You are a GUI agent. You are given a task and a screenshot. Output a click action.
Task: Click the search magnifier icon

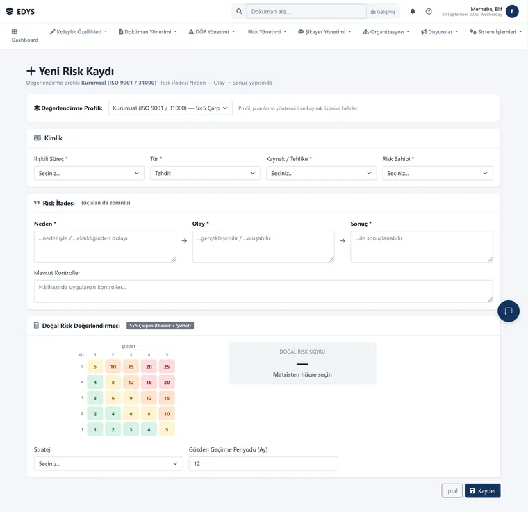pyautogui.click(x=239, y=11)
